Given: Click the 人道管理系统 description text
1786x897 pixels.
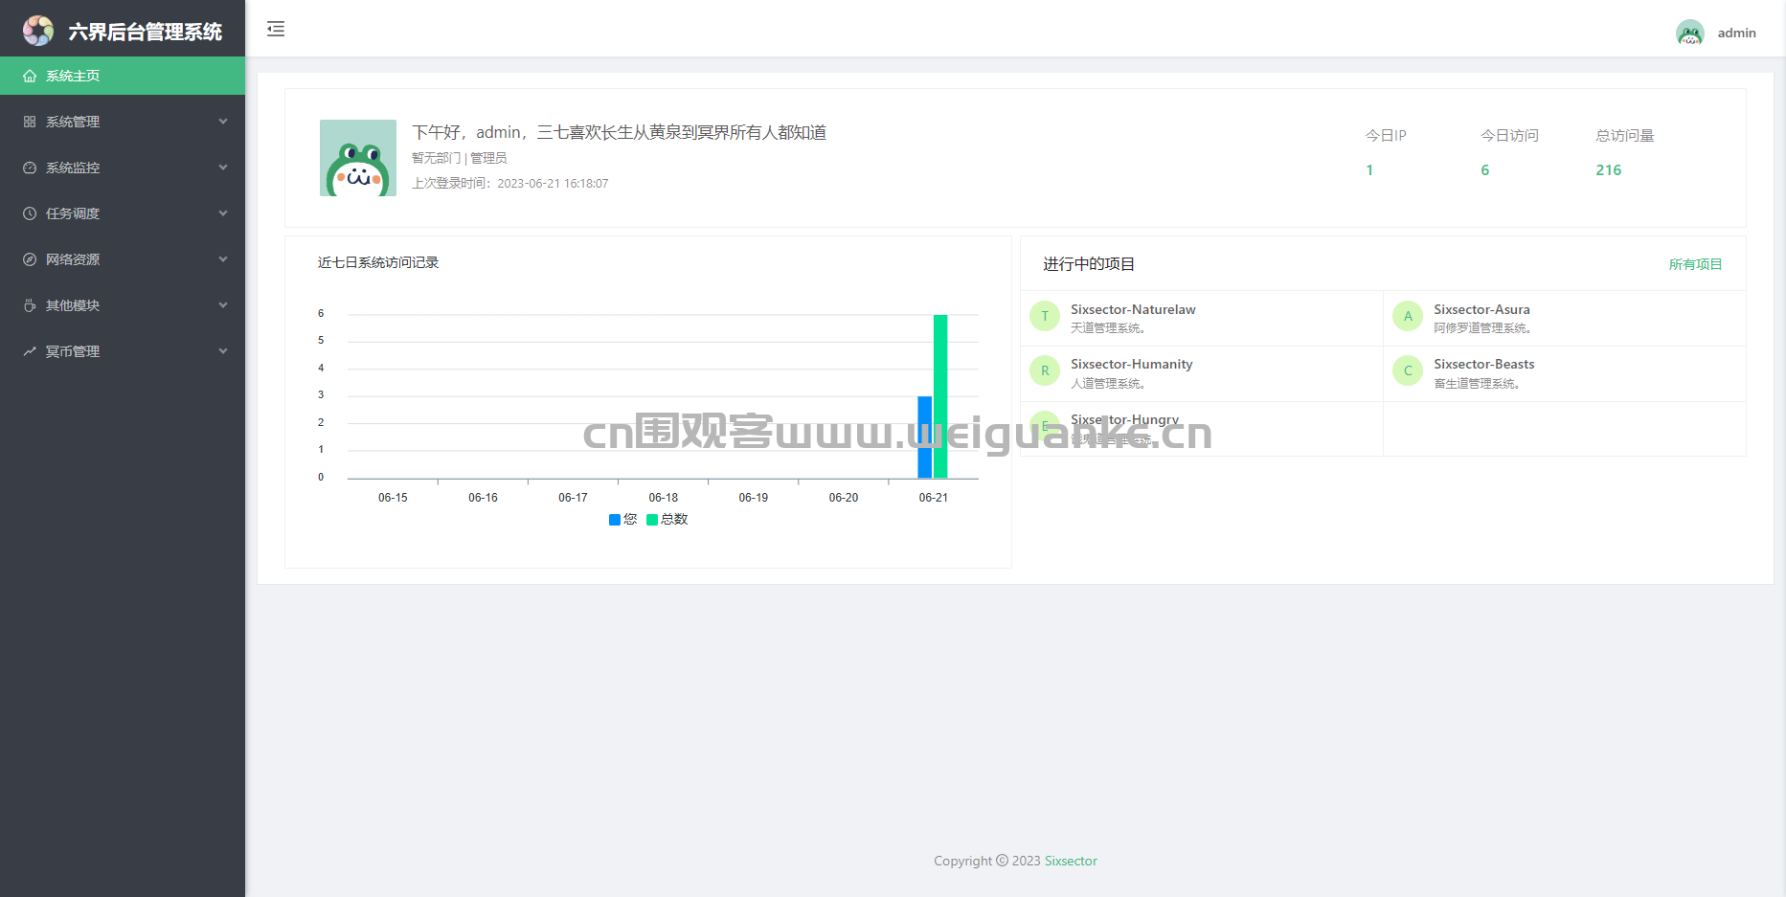Looking at the screenshot, I should pyautogui.click(x=1108, y=384).
